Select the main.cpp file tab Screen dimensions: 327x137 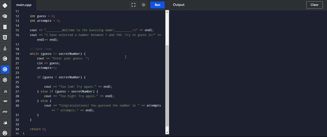pyautogui.click(x=24, y=5)
